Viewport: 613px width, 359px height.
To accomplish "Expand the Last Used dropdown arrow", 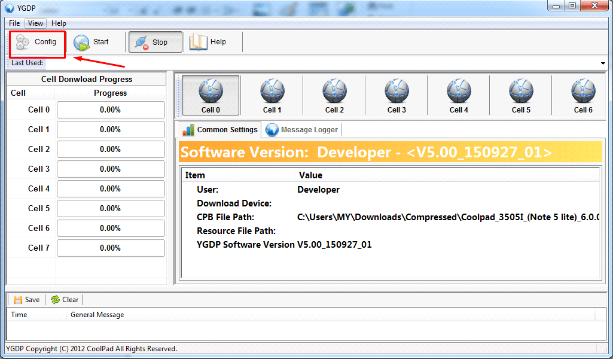I will point(603,63).
